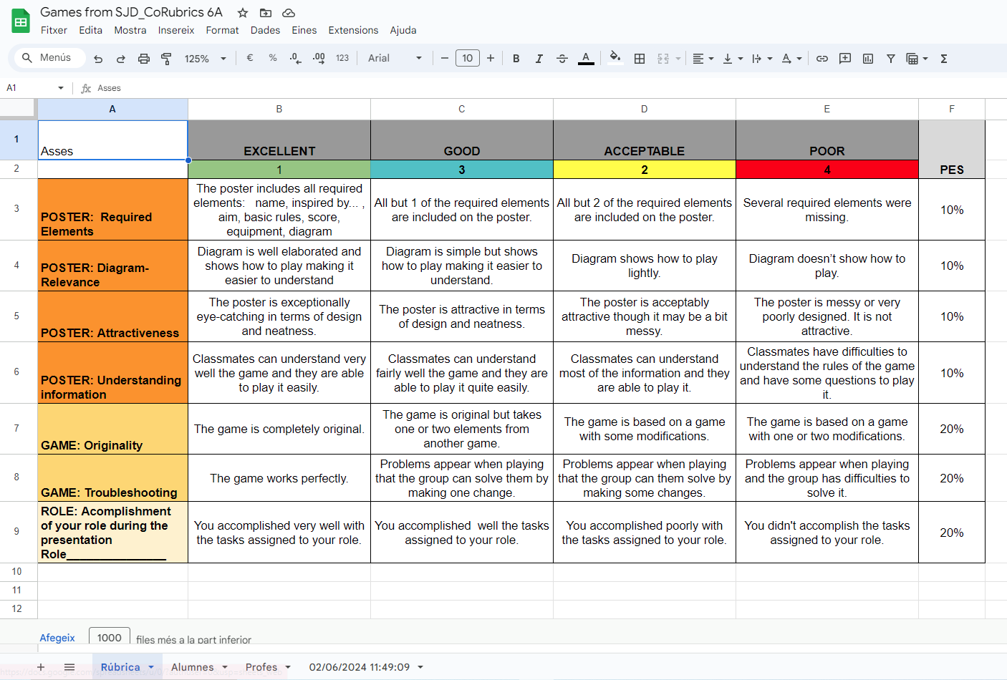Star this spreadsheet document
This screenshot has height=680, width=1007.
243,13
